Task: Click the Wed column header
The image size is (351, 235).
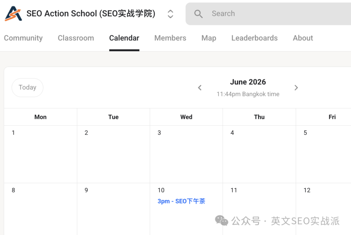Action: tap(186, 117)
